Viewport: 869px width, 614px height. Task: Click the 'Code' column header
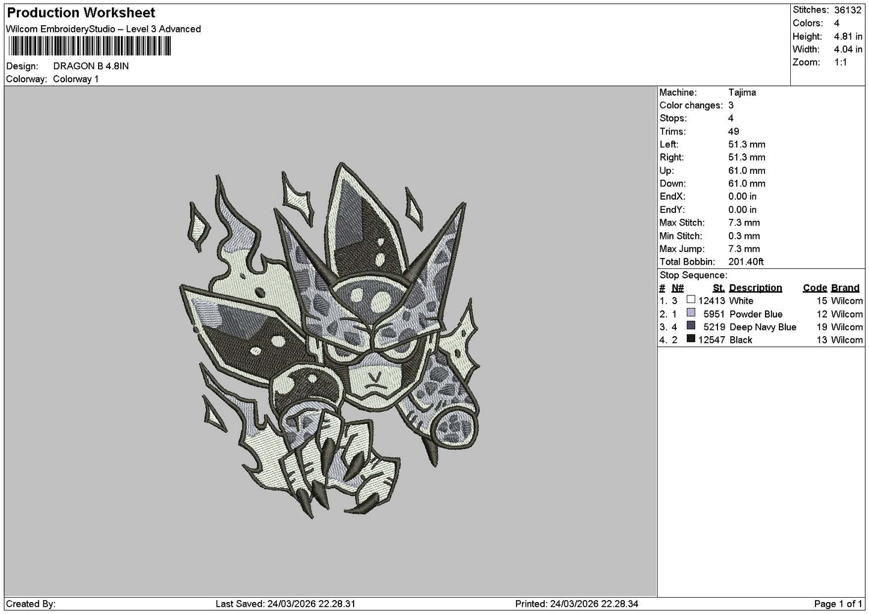pyautogui.click(x=815, y=288)
